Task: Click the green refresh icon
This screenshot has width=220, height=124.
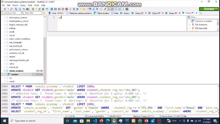Action: click(x=33, y=9)
